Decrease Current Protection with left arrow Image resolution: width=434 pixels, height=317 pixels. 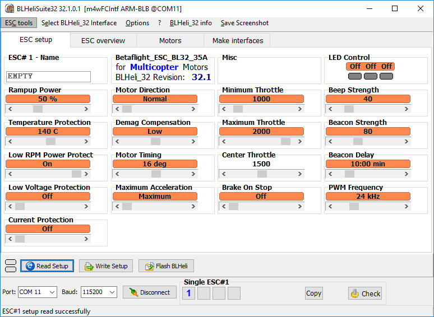(10, 239)
